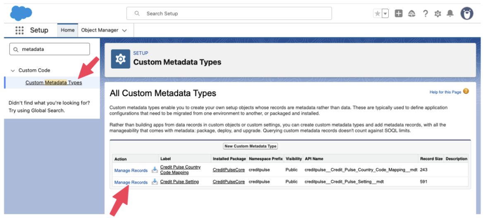Click the Setup gear icon in header

(438, 14)
